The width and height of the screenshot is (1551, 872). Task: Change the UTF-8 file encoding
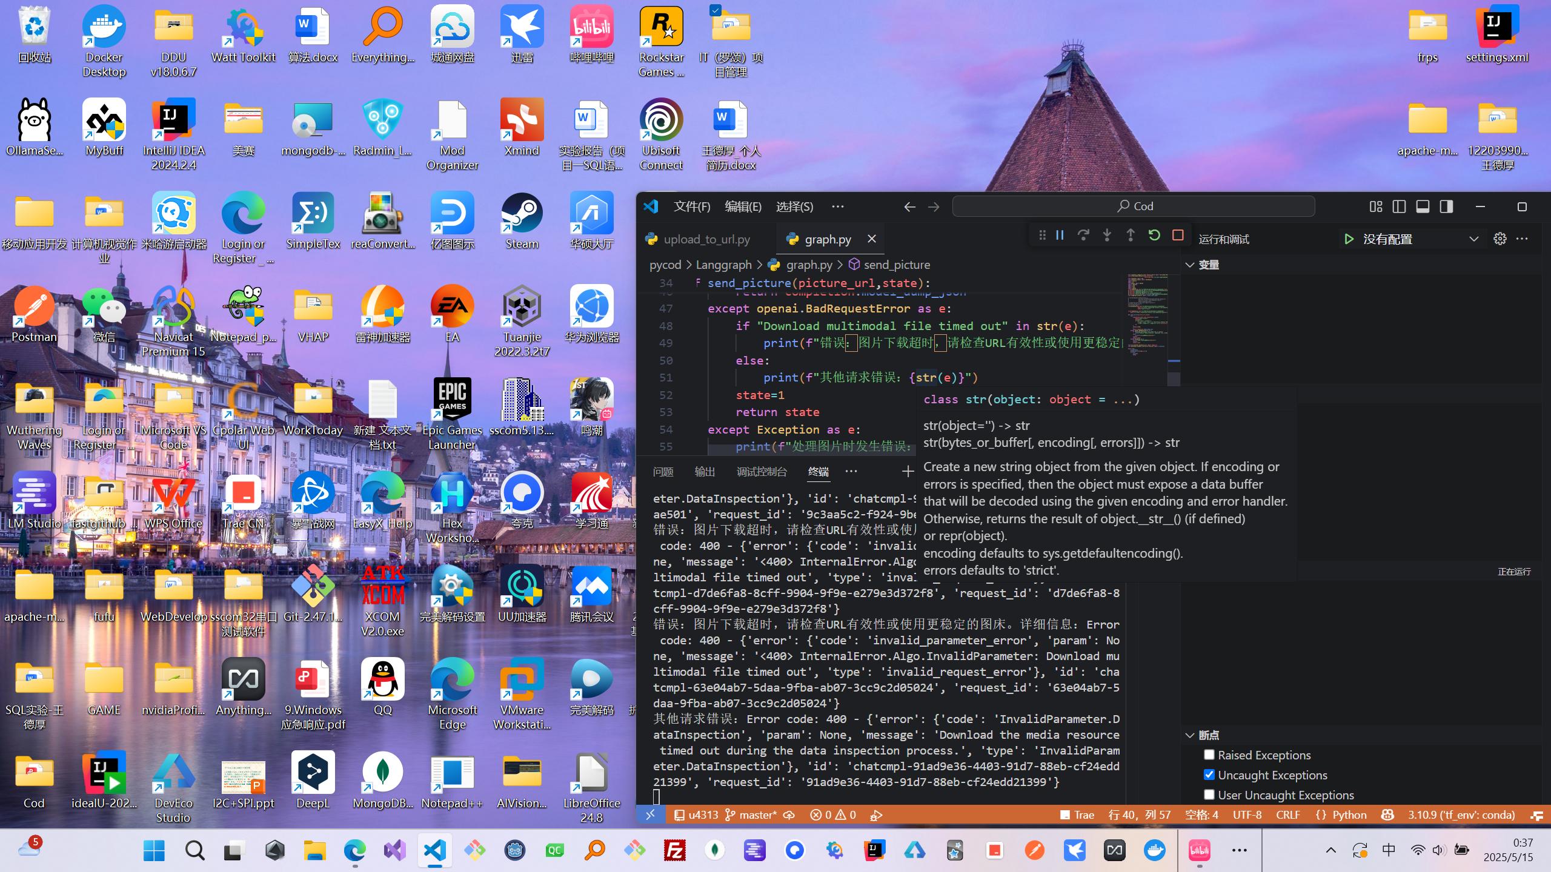coord(1247,815)
